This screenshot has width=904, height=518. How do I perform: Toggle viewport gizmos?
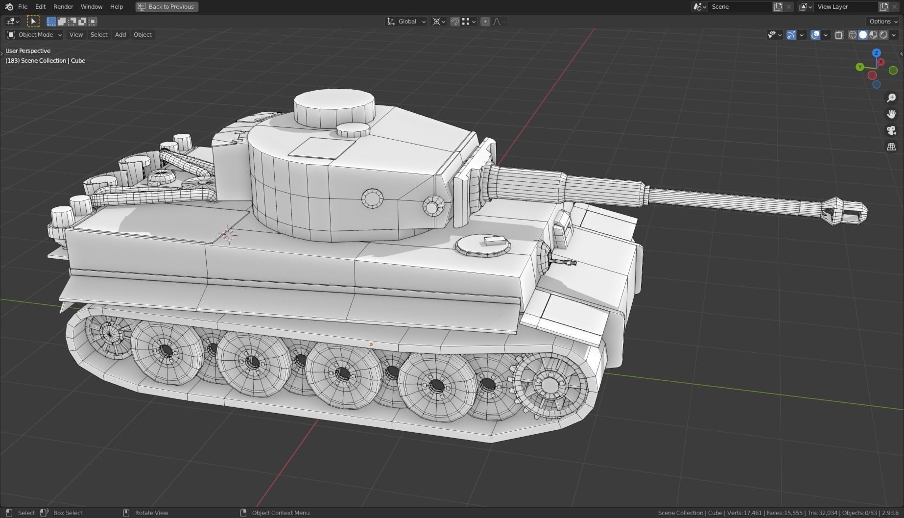pyautogui.click(x=791, y=35)
